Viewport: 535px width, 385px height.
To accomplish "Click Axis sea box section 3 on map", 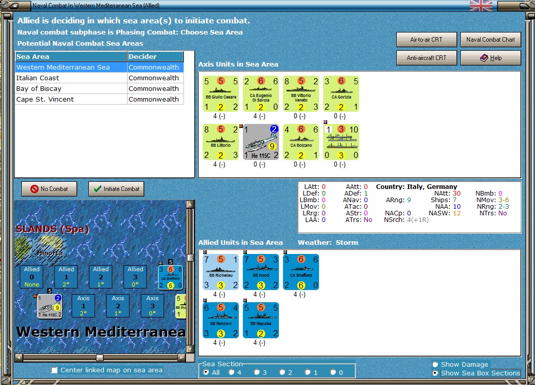I will [152, 306].
